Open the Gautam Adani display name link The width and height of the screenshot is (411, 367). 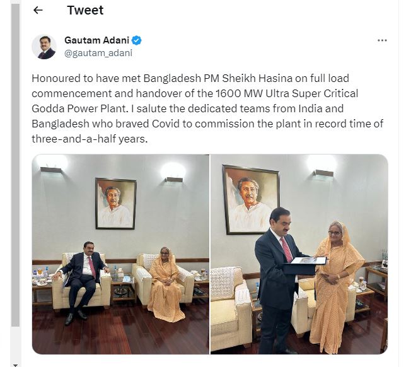coord(96,40)
